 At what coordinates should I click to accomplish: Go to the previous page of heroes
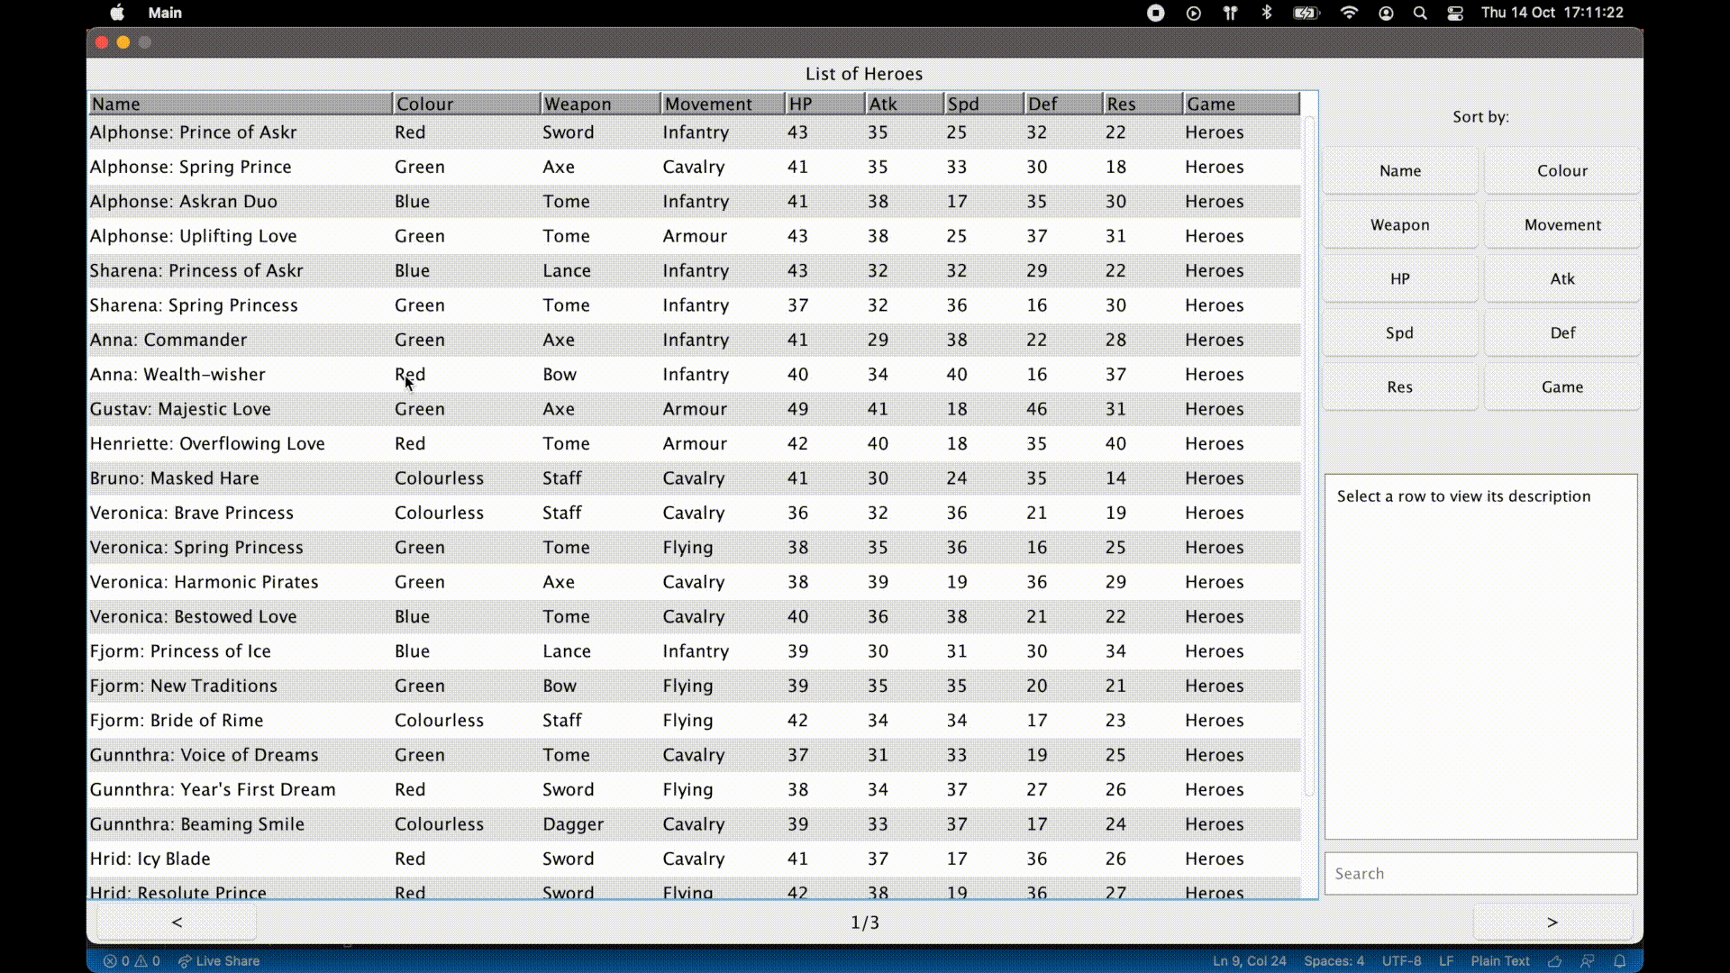pos(177,923)
